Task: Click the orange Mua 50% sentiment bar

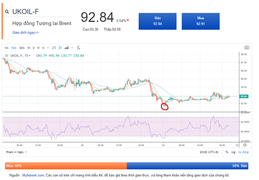Action: click(x=66, y=165)
